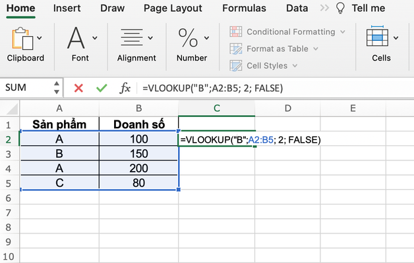Switch to the Page Layout tab

point(173,9)
